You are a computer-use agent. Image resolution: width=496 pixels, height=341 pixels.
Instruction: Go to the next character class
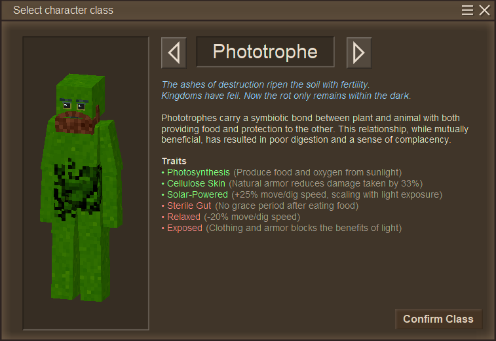(359, 53)
